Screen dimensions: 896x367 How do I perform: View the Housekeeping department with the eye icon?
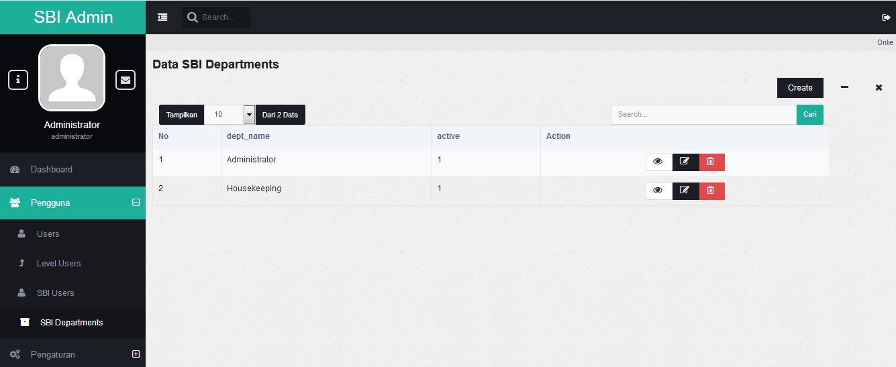[x=658, y=191]
